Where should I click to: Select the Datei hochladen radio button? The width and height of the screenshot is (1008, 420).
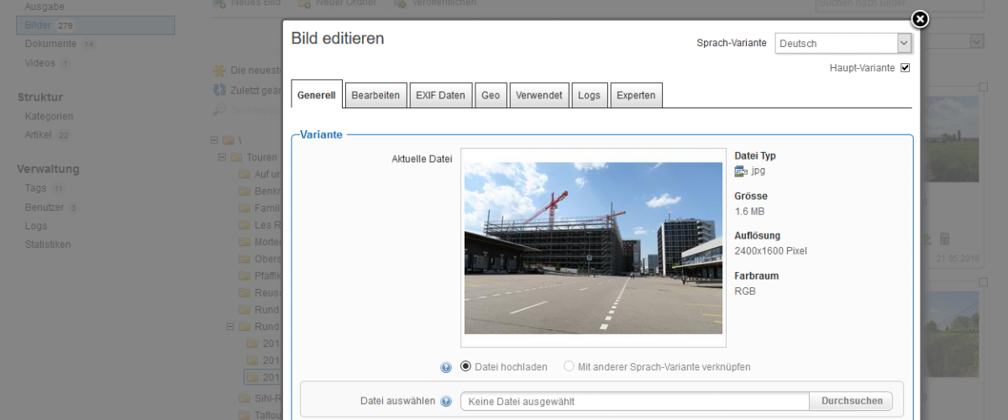pos(466,366)
